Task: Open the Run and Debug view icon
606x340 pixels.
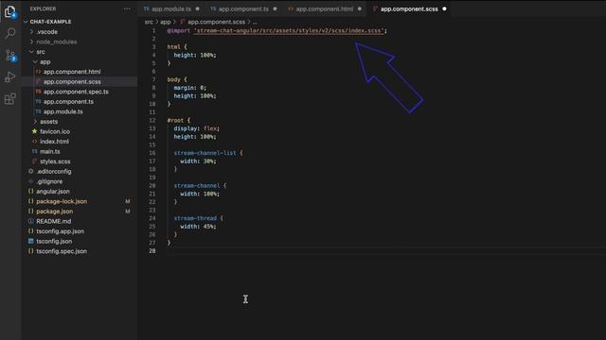Action: (10, 76)
